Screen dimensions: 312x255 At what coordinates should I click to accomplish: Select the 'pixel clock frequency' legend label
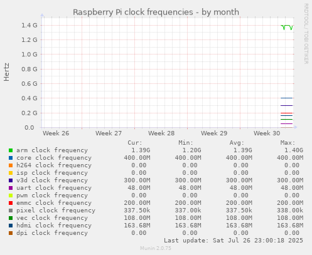pos(56,211)
